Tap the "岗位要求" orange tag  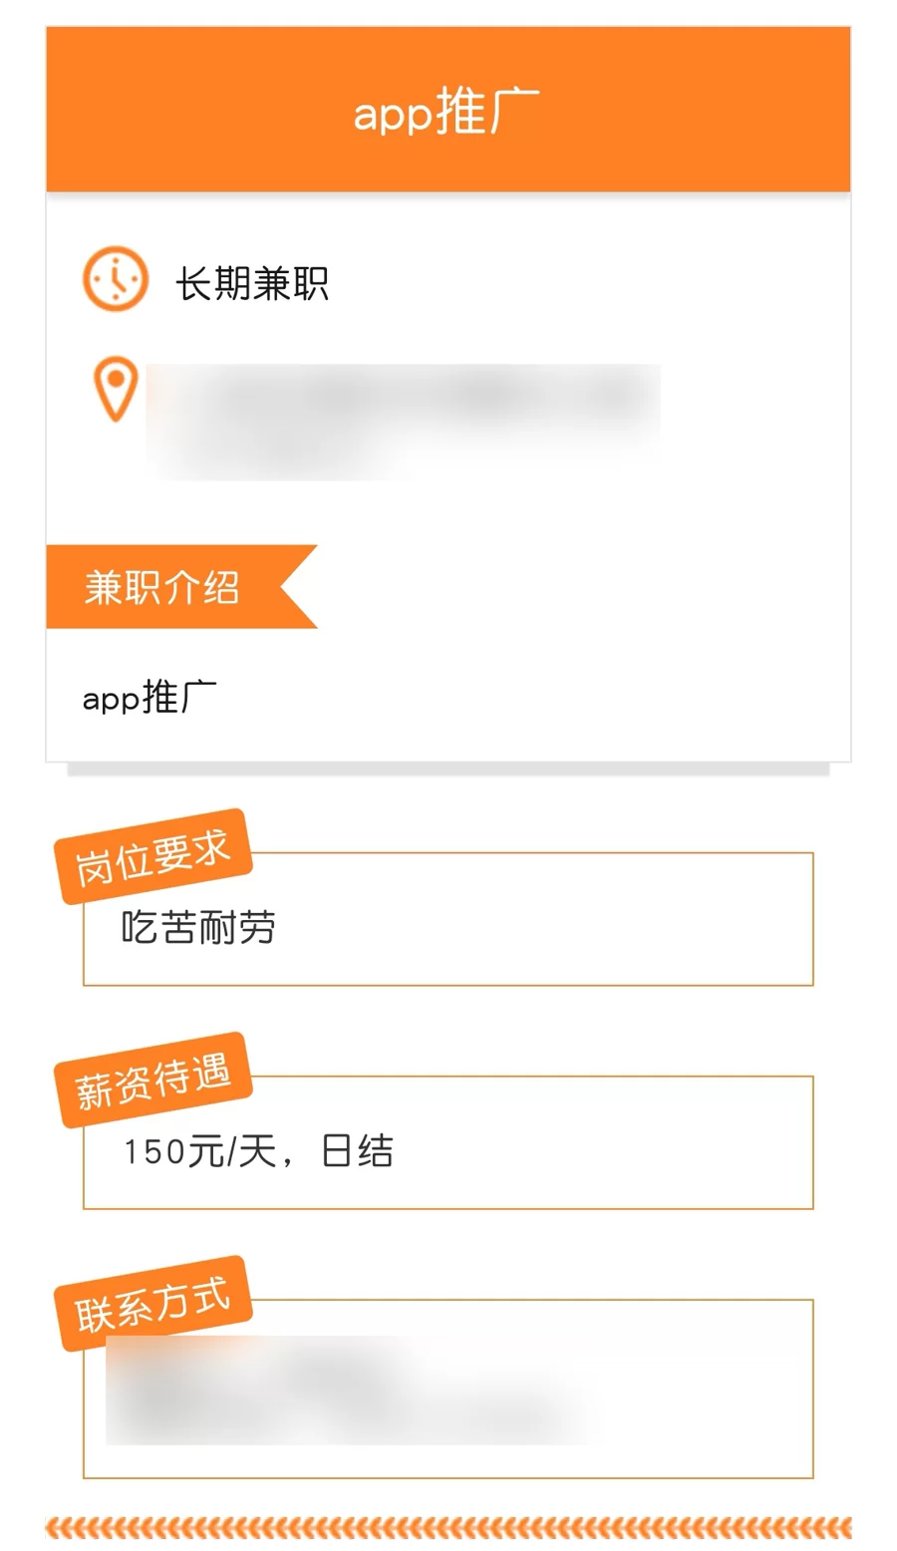tap(153, 856)
